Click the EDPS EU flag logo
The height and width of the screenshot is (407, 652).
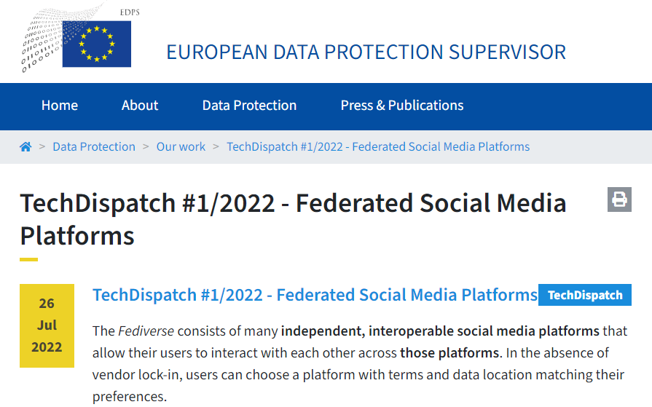[96, 44]
